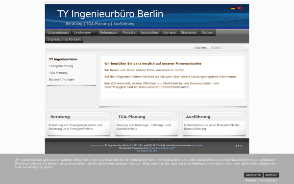Select TY Ingenieurbüro in the sidebar
The height and width of the screenshot is (184, 294).
pyautogui.click(x=63, y=59)
